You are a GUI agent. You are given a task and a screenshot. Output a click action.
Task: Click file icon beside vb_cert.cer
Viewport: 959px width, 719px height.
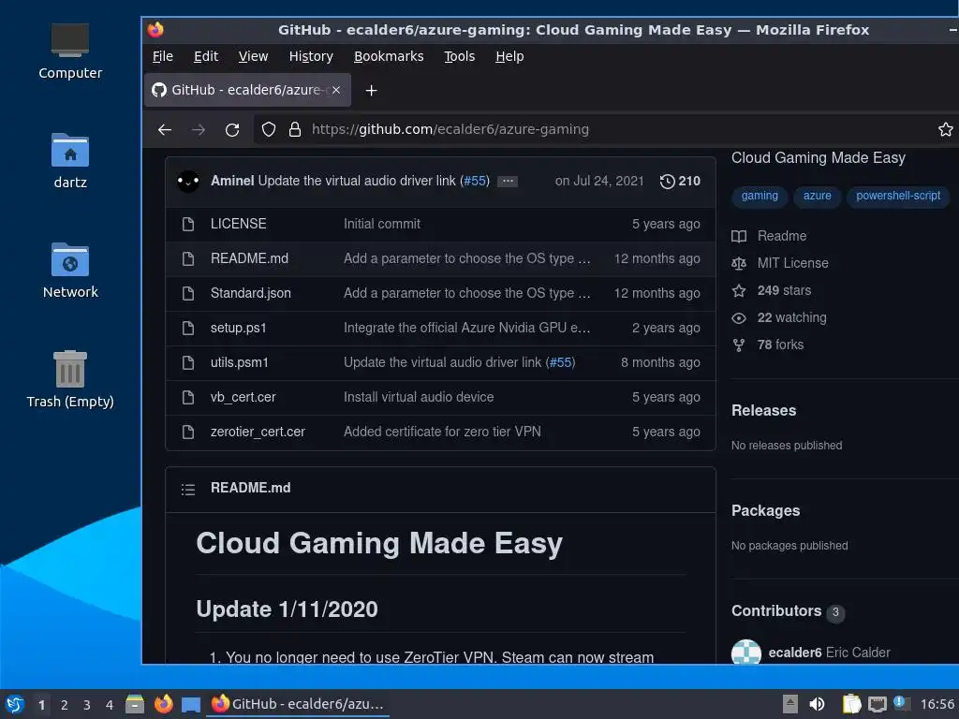pyautogui.click(x=188, y=397)
